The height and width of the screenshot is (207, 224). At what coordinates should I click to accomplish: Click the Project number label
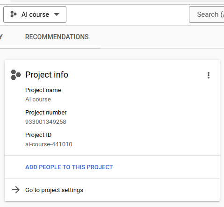46,113
